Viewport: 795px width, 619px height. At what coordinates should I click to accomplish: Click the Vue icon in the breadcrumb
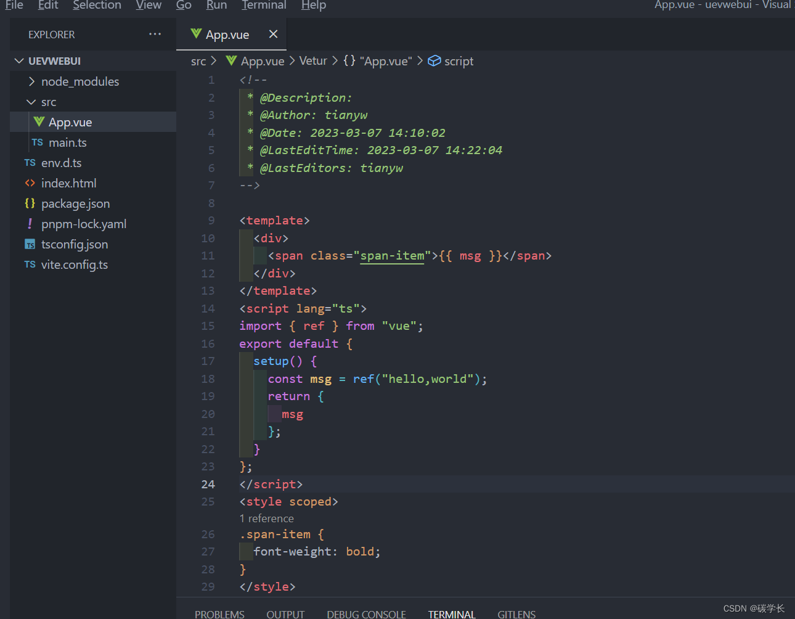[231, 60]
